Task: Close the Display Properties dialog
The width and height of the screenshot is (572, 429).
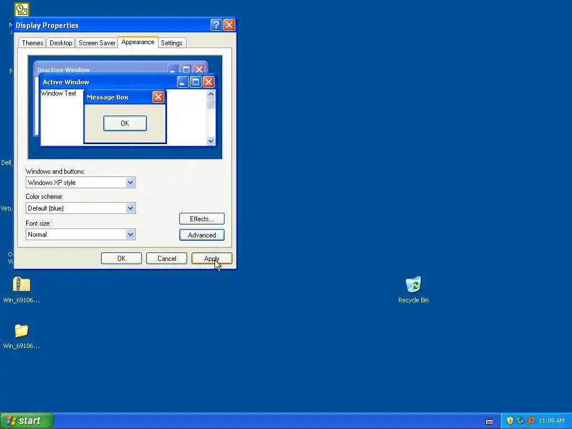Action: click(x=229, y=25)
